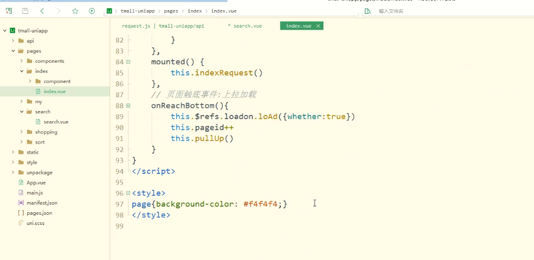Switch to the search.vue editor tab
534x260 pixels.
[245, 26]
